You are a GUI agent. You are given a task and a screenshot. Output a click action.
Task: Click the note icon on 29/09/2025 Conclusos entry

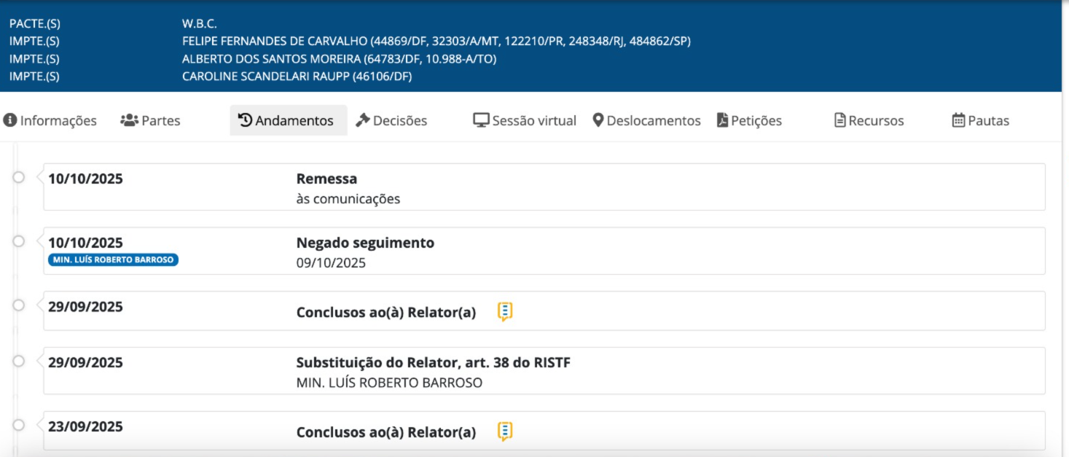click(505, 312)
